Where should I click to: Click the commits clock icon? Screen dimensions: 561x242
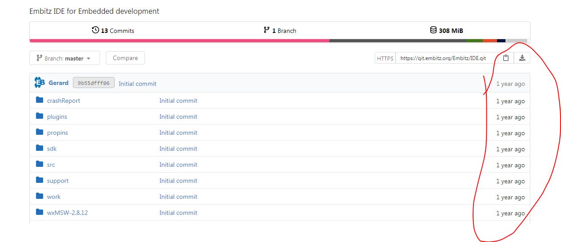[95, 30]
